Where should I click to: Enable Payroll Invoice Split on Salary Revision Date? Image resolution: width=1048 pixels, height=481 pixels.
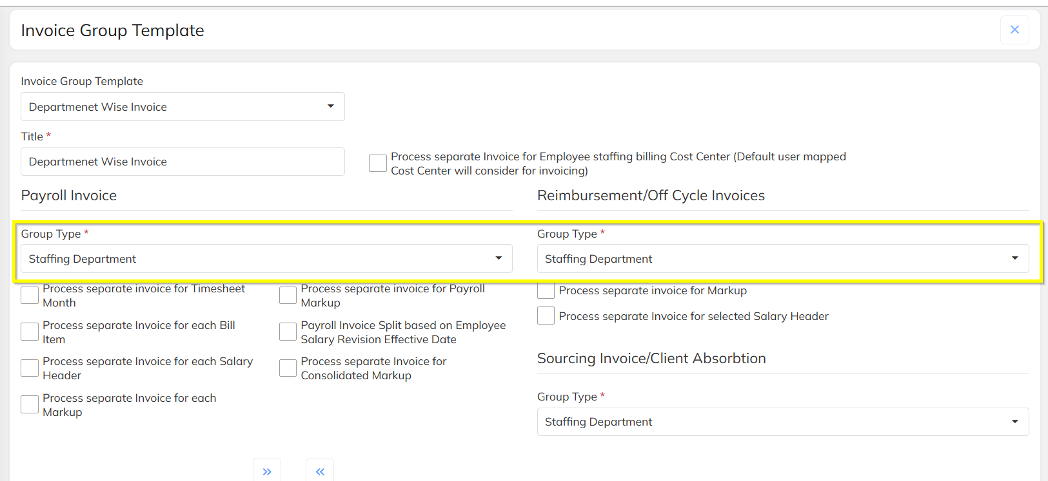288,332
